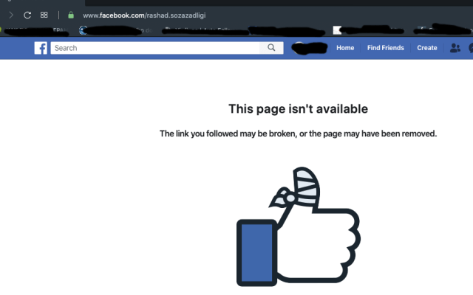Click the bandaged thumbs-up illustration
The image size is (473, 295).
(299, 226)
